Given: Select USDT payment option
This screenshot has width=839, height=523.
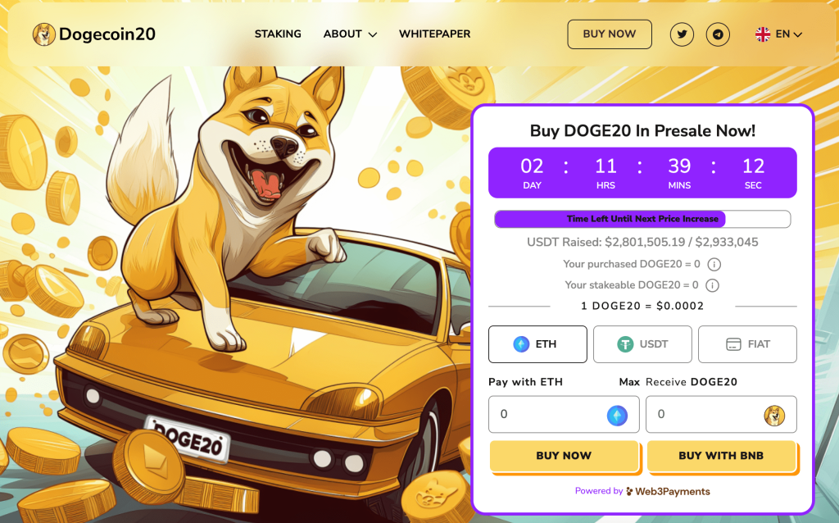Looking at the screenshot, I should click(642, 344).
